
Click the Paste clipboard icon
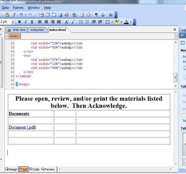click(7, 15)
